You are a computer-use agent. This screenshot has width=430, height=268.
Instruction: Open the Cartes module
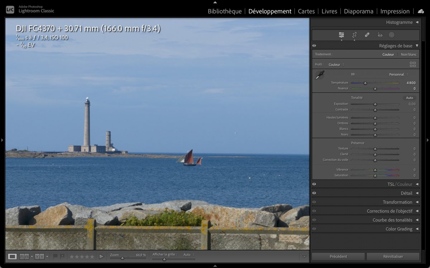tap(306, 11)
